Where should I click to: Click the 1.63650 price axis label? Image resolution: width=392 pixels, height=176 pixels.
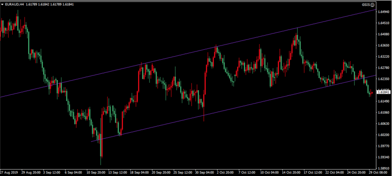coord(384,46)
